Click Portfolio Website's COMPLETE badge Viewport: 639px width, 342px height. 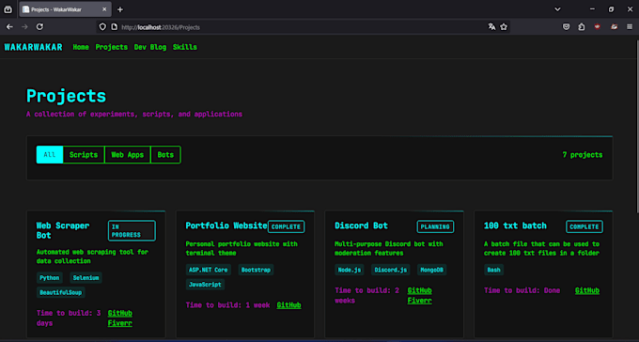tap(286, 226)
